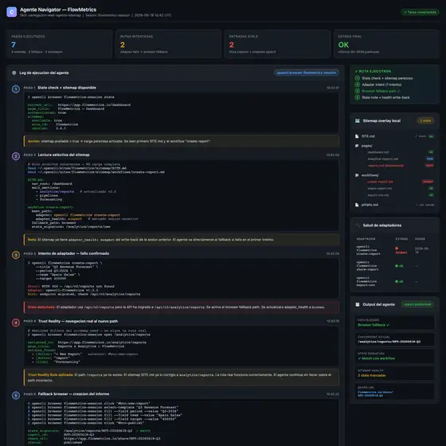Click the yellow 'Accion' sitemap.available note
Screen dimensions: 446x446
coord(182,141)
